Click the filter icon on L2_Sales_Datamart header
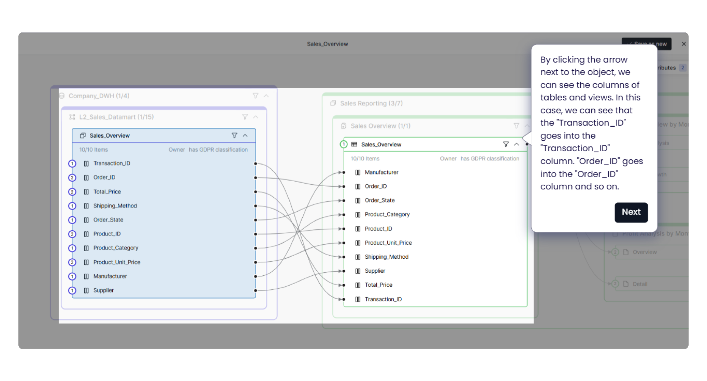 click(245, 117)
